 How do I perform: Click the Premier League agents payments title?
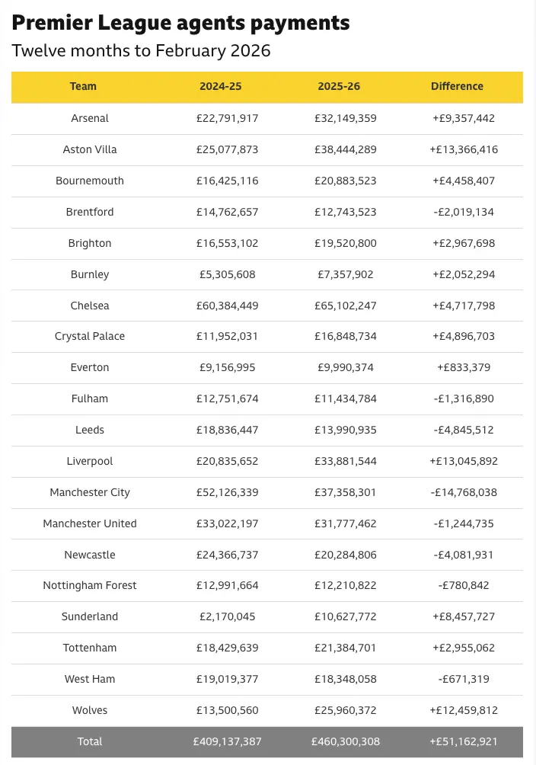click(180, 23)
